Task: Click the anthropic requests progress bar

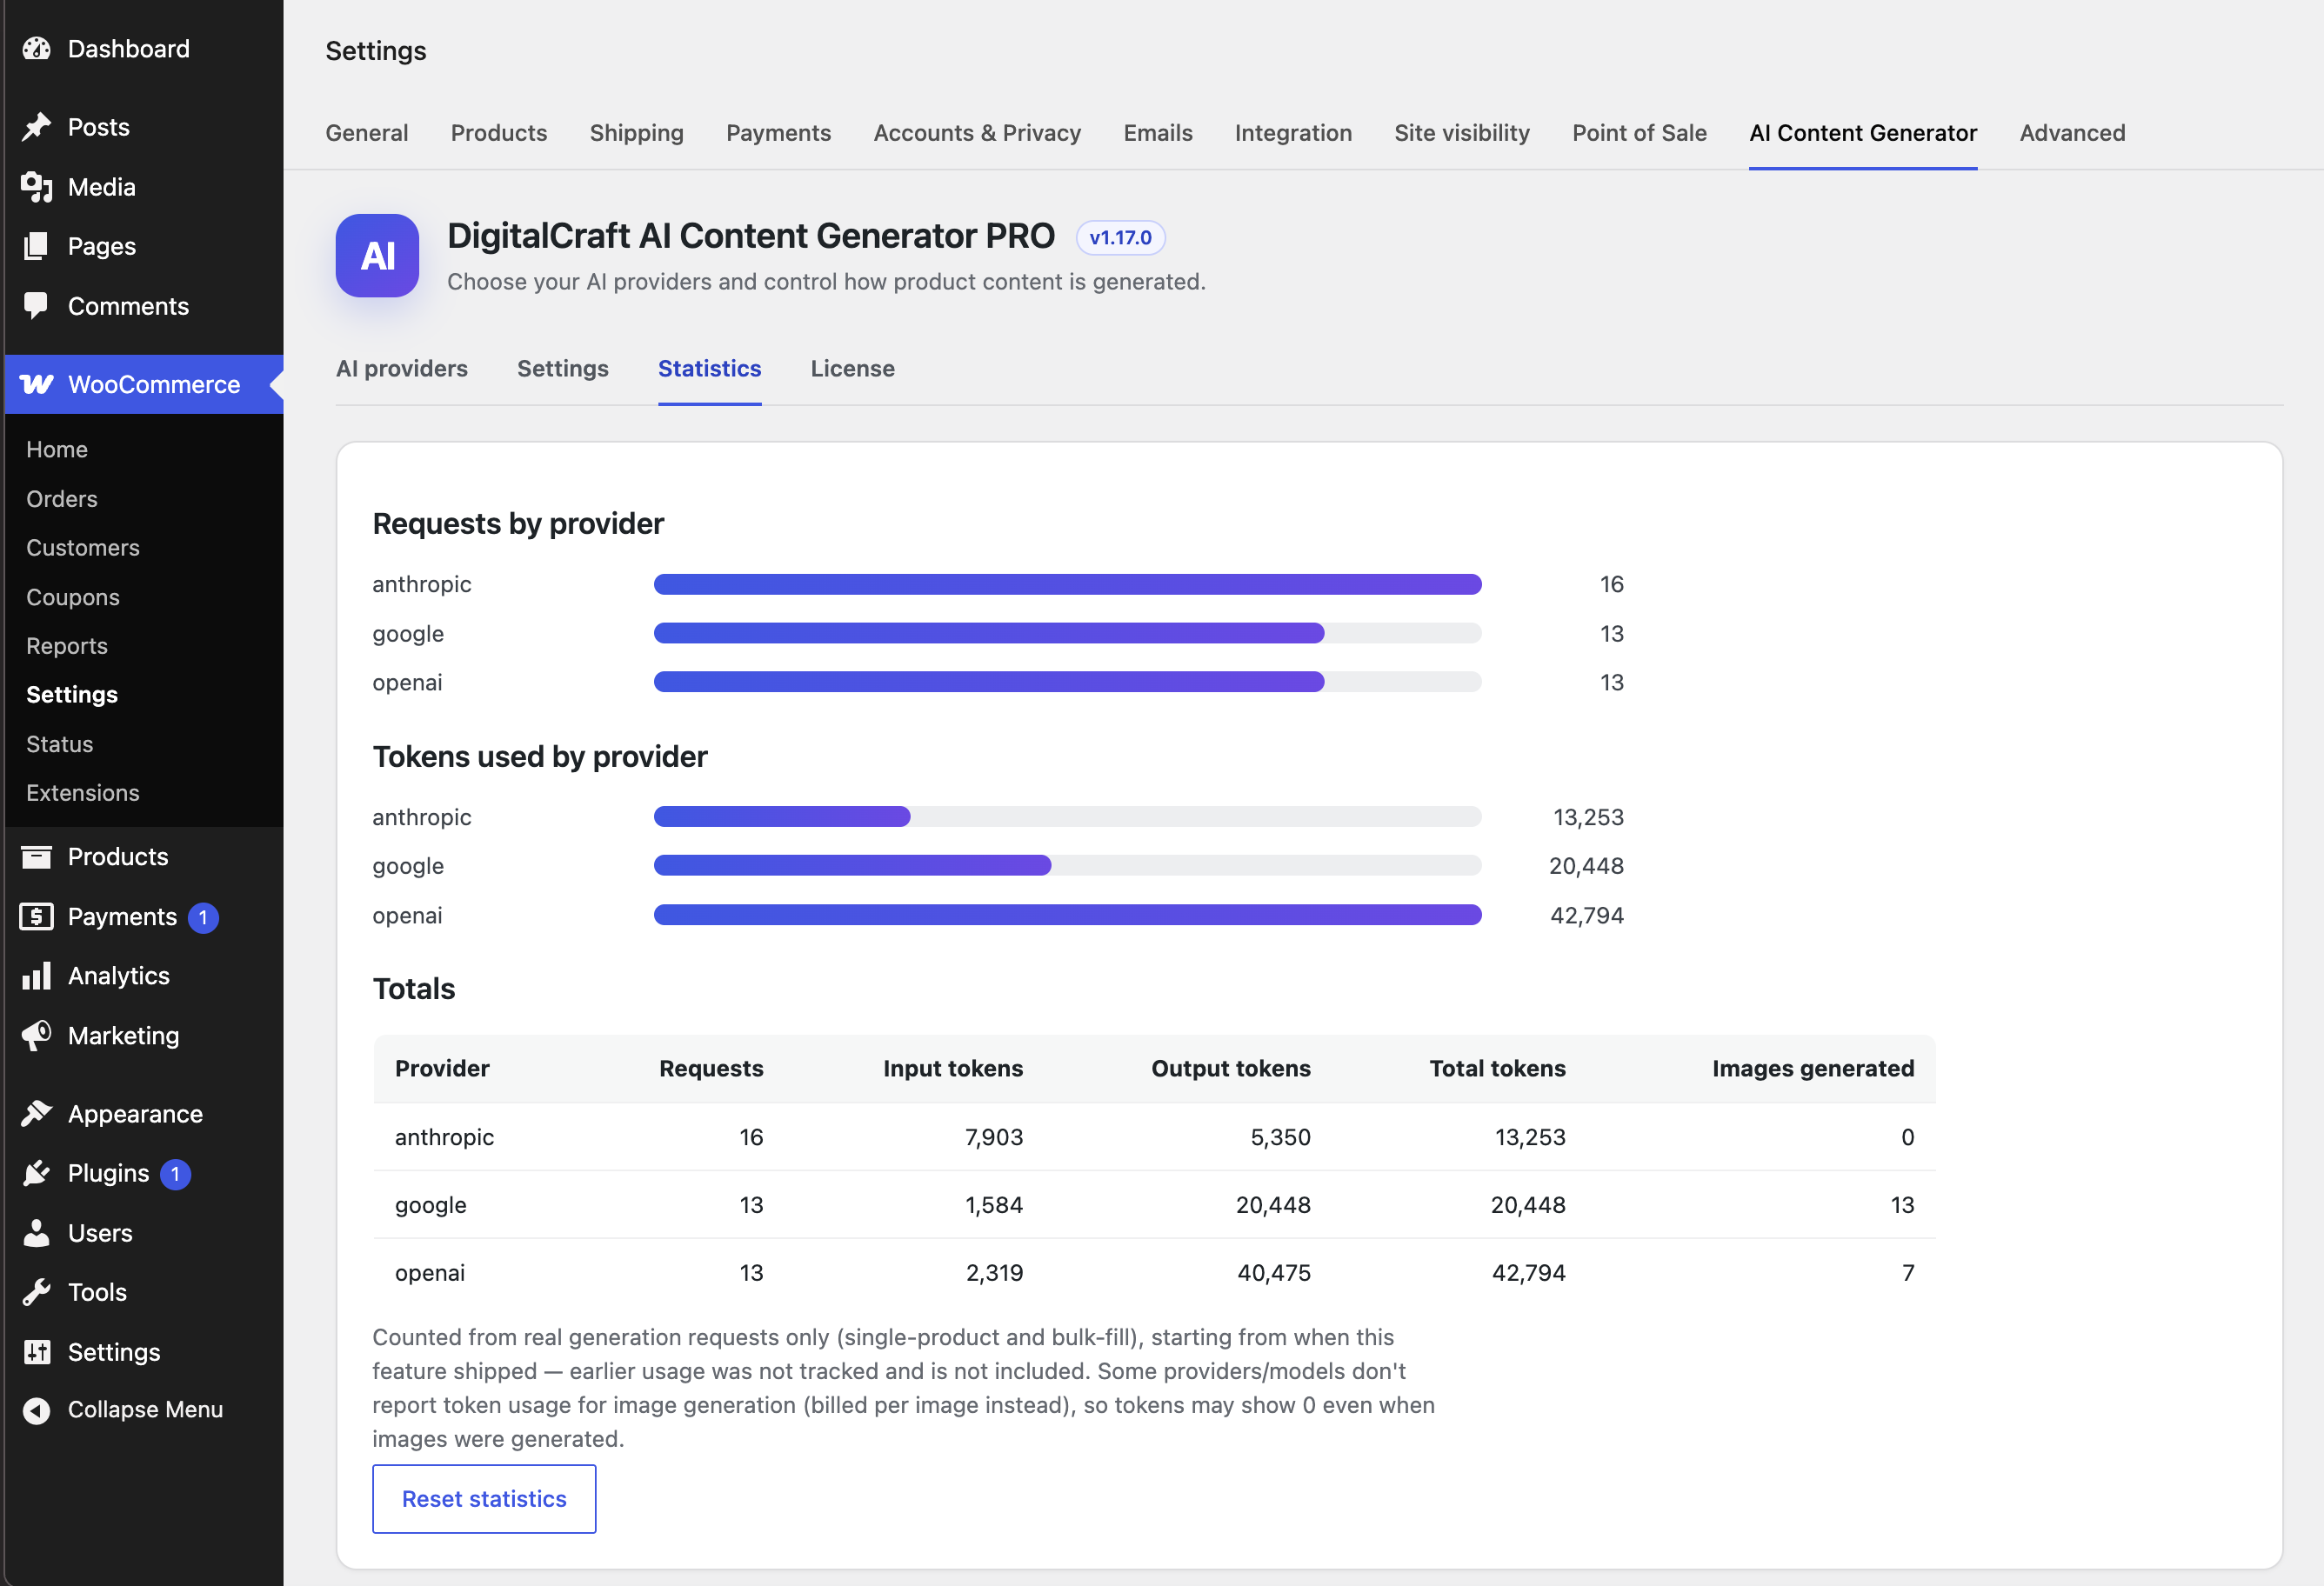Action: [x=1067, y=584]
